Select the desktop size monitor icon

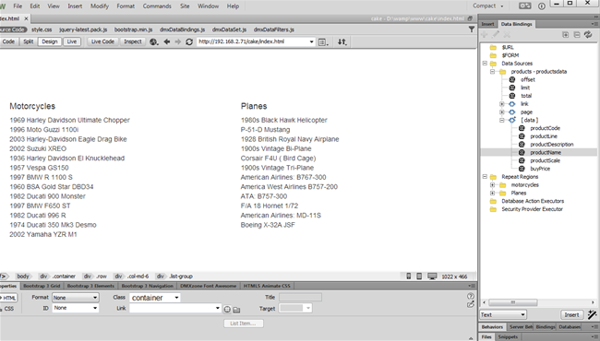click(432, 276)
